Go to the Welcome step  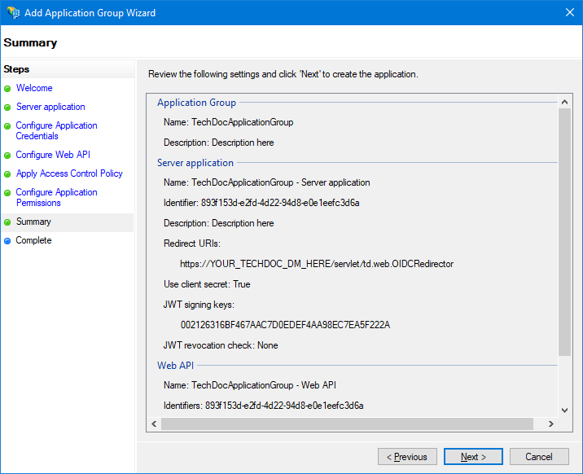(34, 88)
